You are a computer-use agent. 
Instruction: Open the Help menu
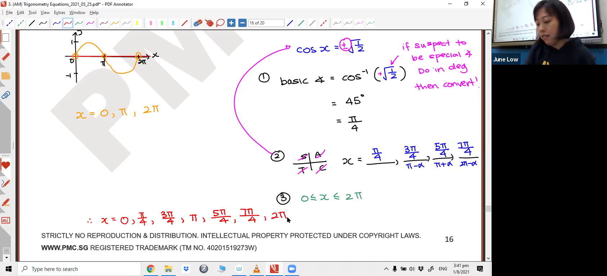click(94, 13)
